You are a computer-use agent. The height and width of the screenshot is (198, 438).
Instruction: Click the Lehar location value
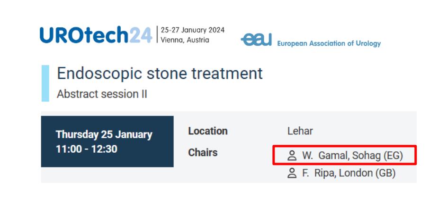pos(300,131)
